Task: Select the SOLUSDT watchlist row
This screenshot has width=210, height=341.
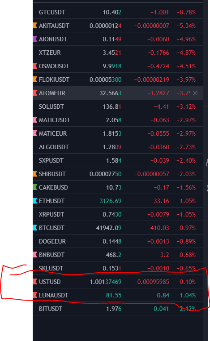Action: tap(118, 106)
